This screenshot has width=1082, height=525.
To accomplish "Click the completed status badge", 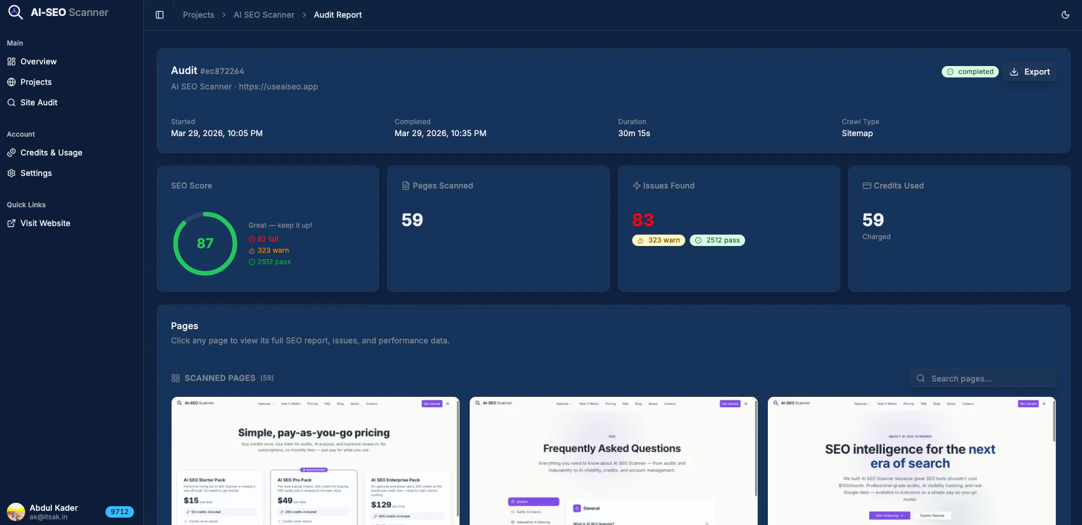I will tap(970, 72).
